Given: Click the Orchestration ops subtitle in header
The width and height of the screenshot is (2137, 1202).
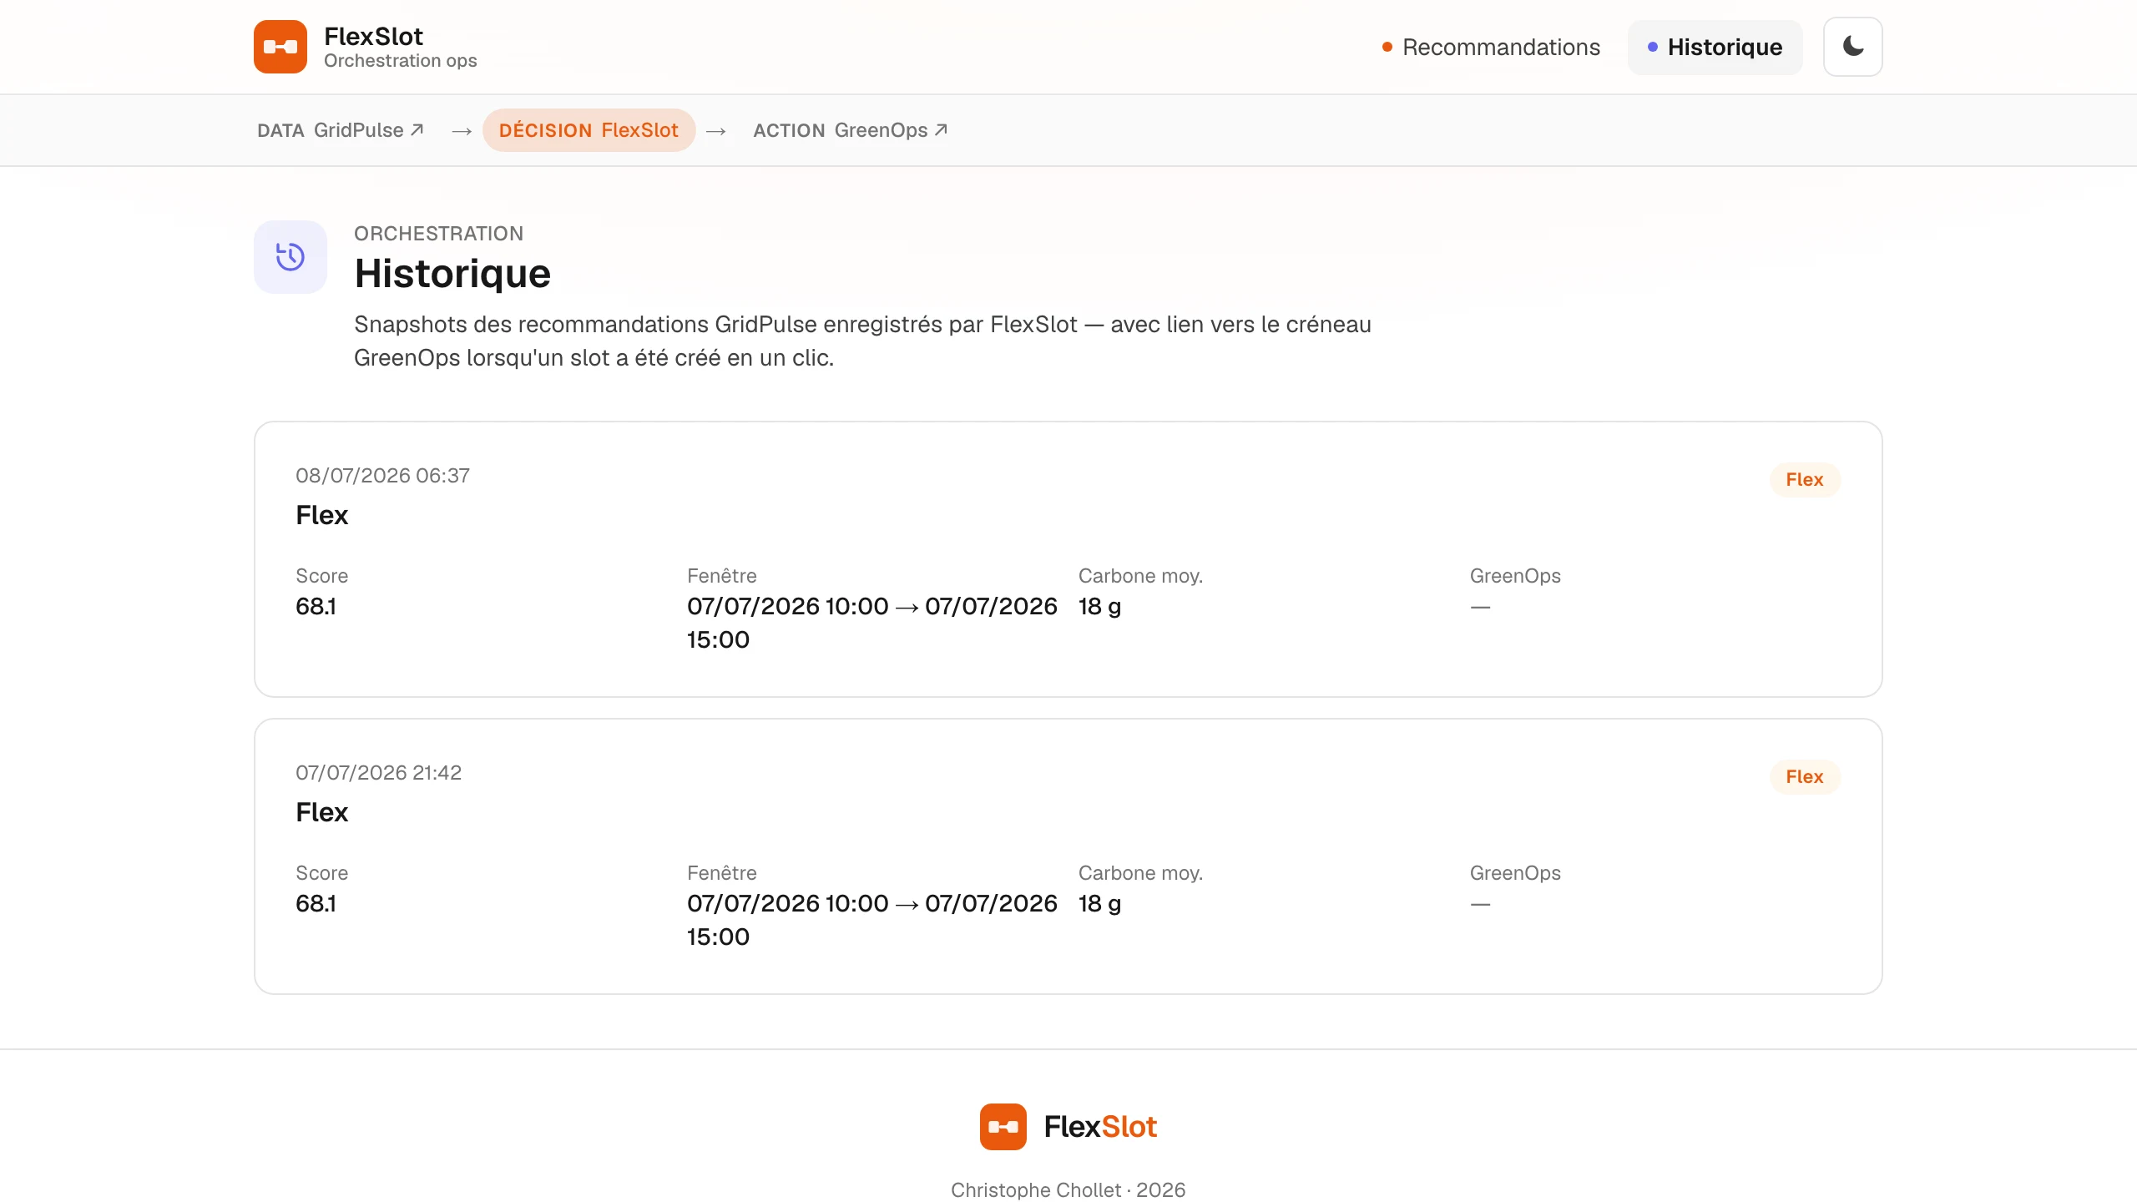Looking at the screenshot, I should pyautogui.click(x=400, y=61).
